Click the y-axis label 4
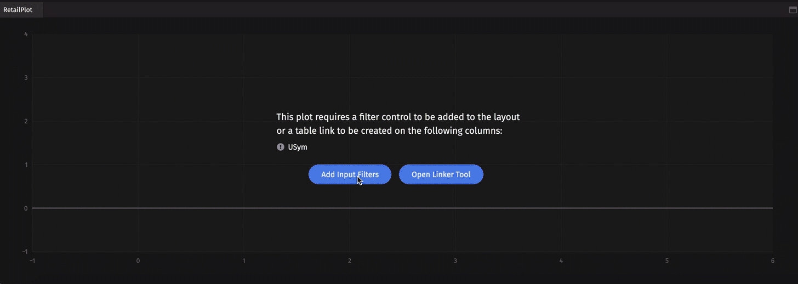 [x=26, y=34]
